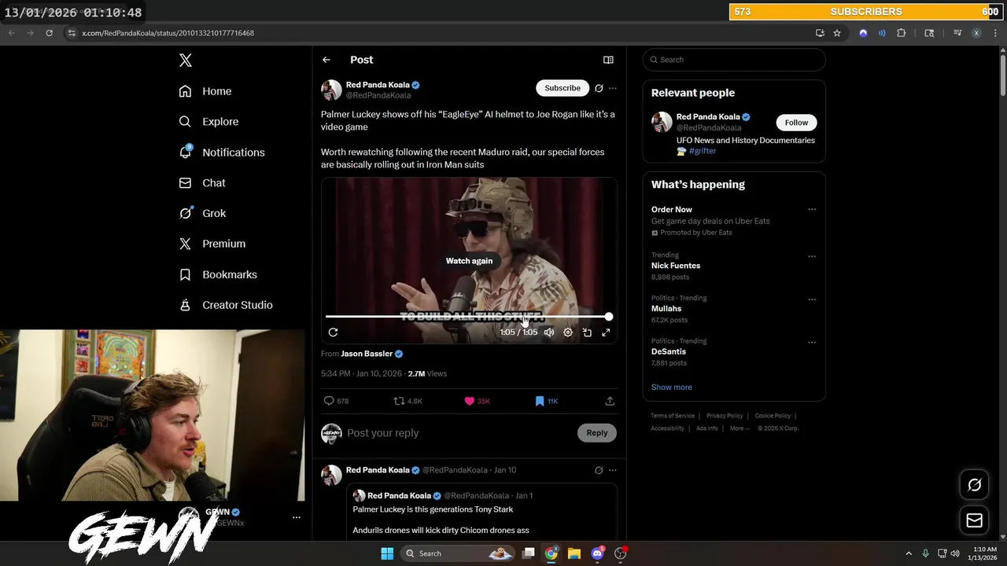
Task: Open Creator Studio from the sidebar
Action: click(x=226, y=305)
